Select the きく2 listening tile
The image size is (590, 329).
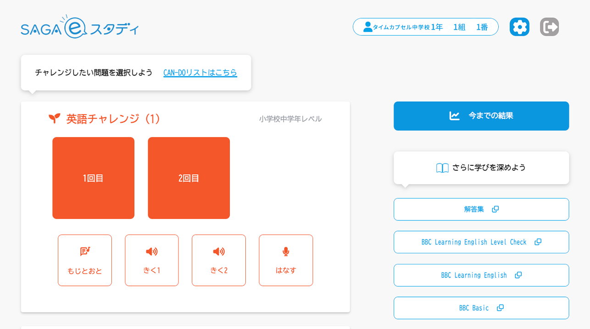click(x=219, y=260)
